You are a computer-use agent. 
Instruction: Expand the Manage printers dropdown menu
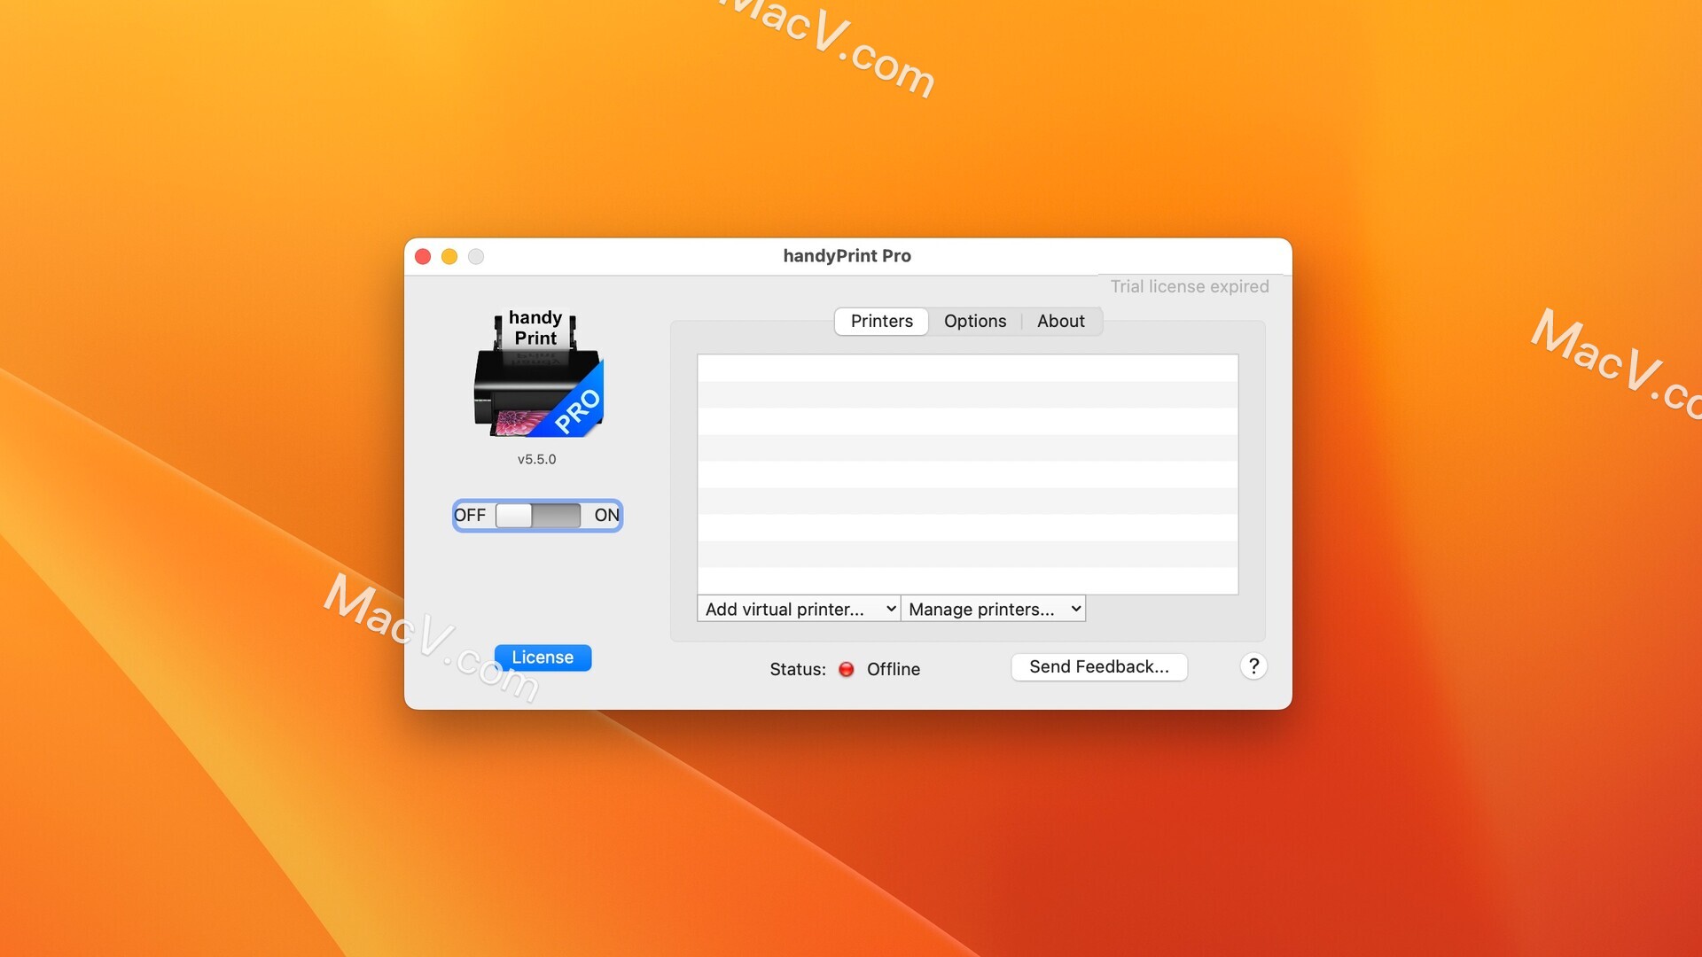tap(993, 608)
